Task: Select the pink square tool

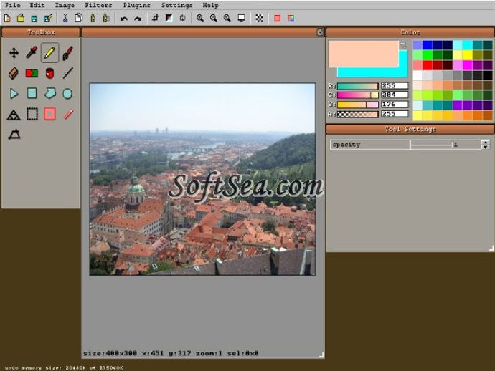Action: [x=49, y=114]
